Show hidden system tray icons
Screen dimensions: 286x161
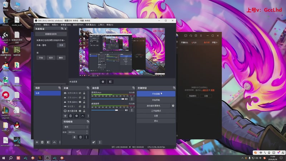click(242, 158)
